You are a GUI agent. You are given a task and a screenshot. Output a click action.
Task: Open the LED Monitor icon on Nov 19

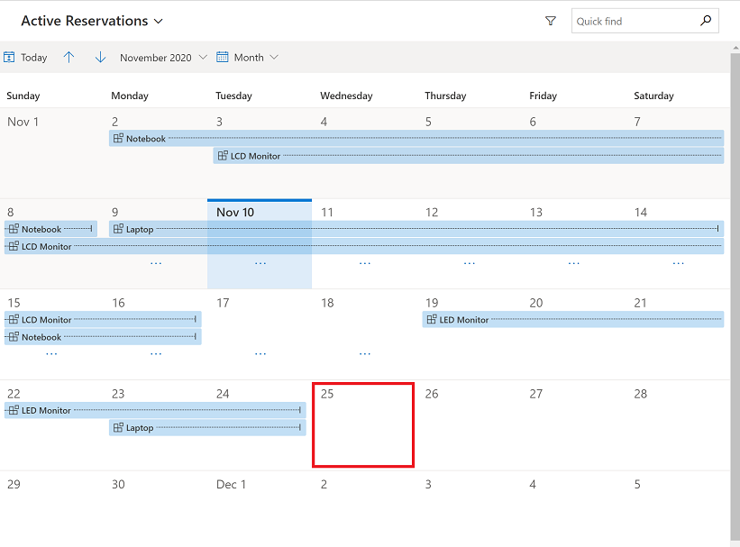point(430,319)
